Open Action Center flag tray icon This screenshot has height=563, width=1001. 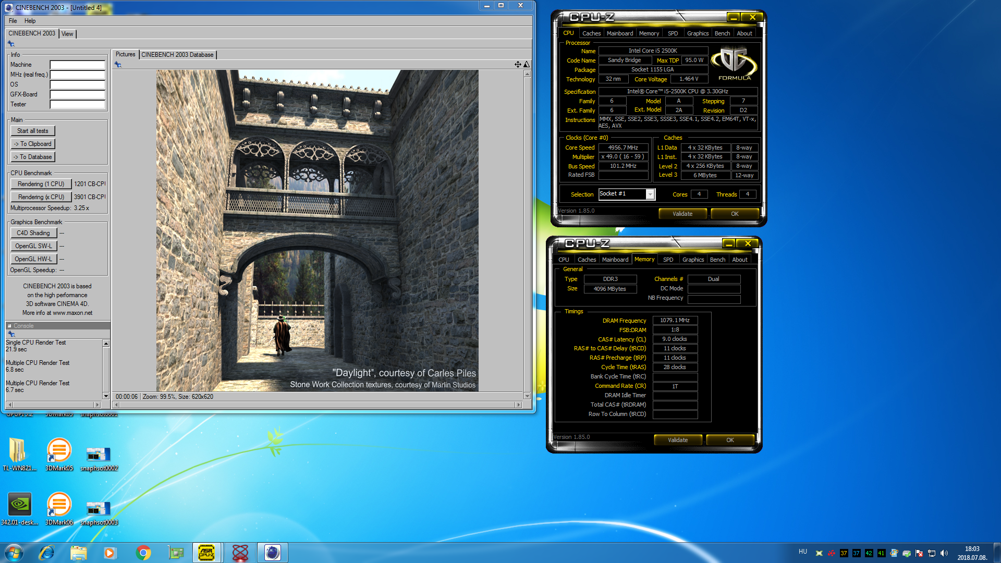point(919,553)
